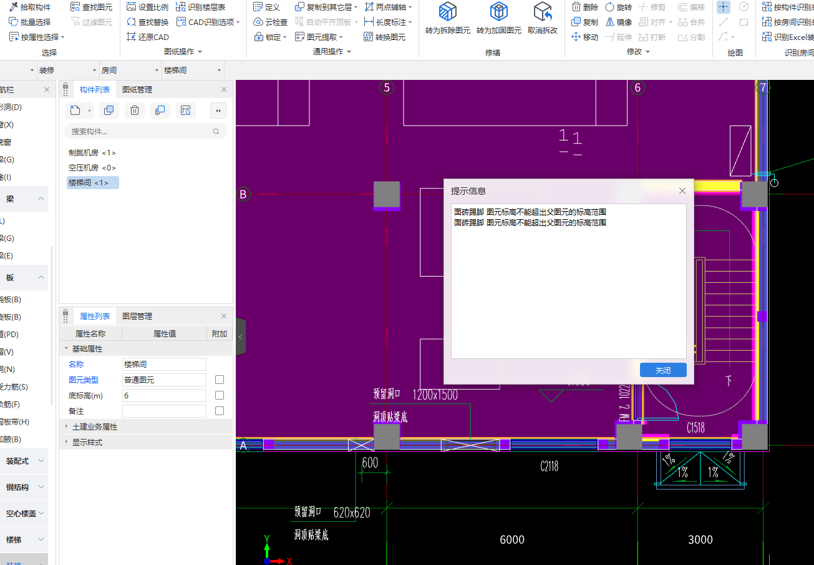Switch to 图层管理 tab

pyautogui.click(x=137, y=317)
